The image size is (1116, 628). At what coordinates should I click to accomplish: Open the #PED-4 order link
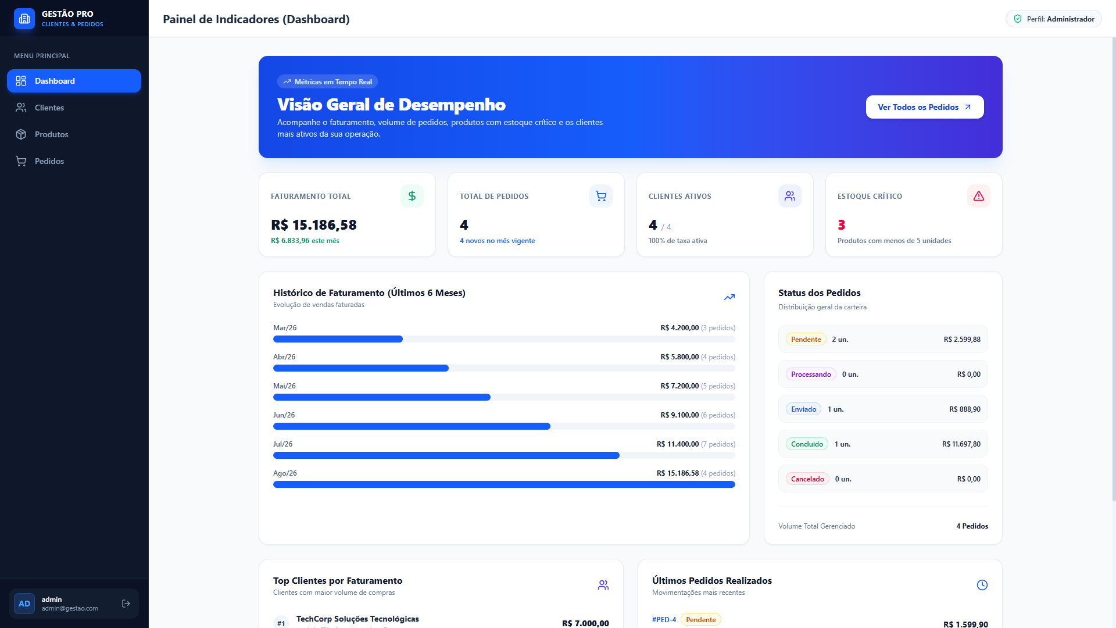[x=664, y=619]
